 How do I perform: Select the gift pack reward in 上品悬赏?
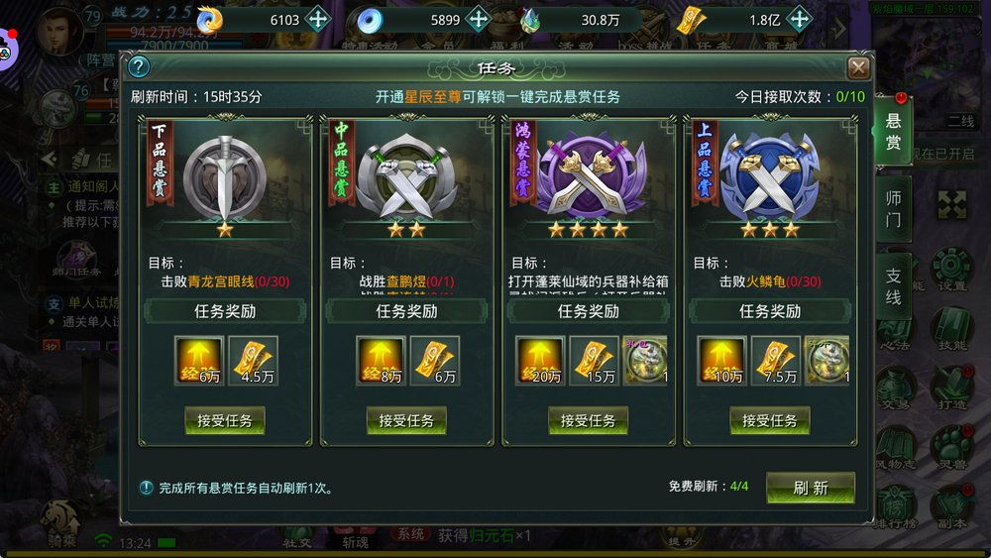(827, 361)
